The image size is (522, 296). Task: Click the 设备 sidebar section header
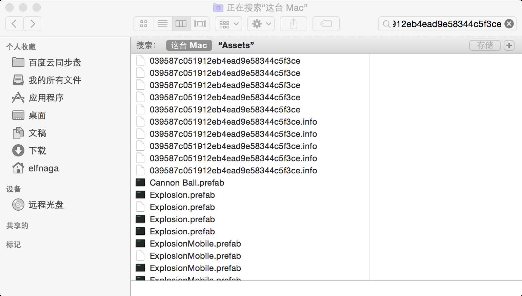click(14, 189)
